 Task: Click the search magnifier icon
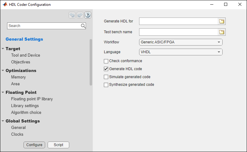tap(83, 26)
